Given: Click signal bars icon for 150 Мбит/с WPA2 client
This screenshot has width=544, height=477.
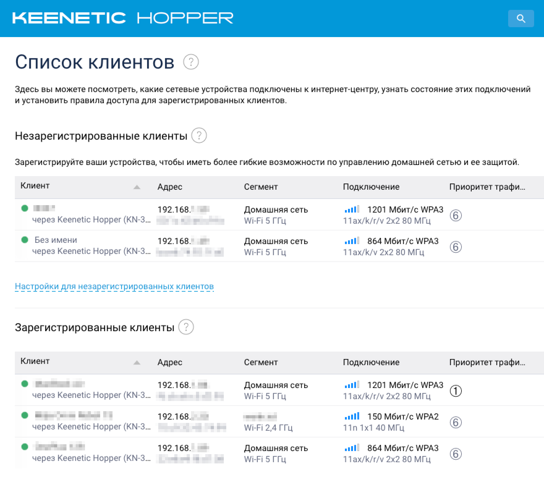Looking at the screenshot, I should pyautogui.click(x=352, y=416).
